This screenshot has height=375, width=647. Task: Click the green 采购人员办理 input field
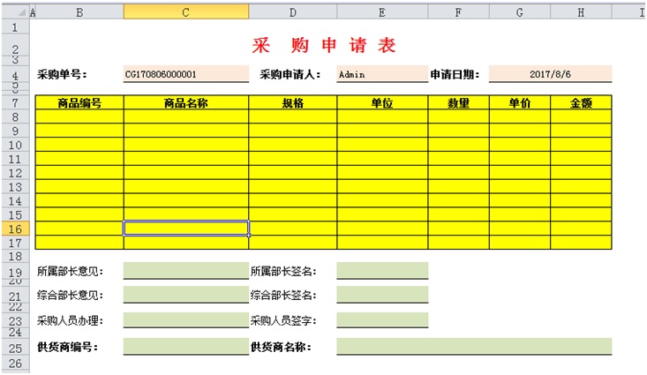coord(185,320)
